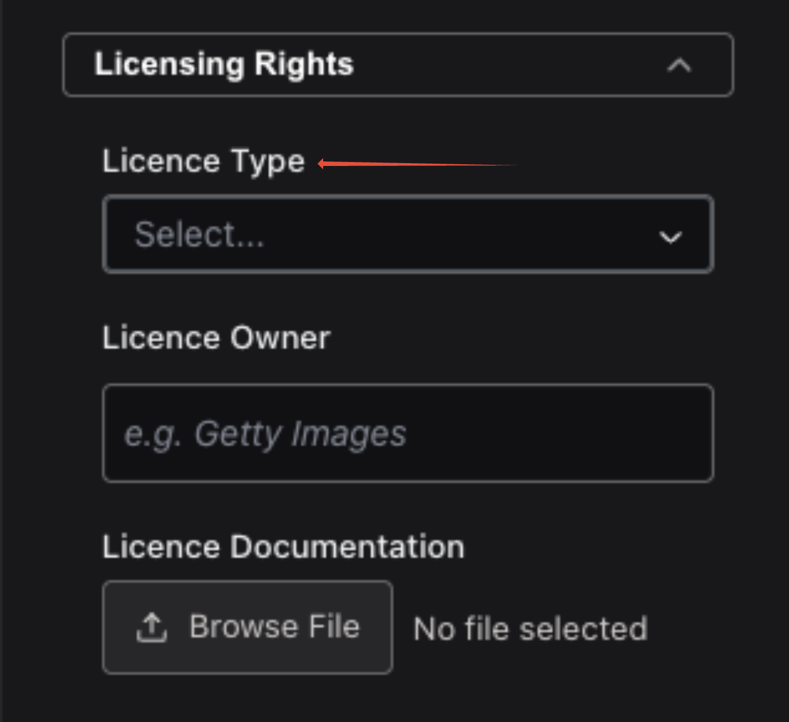The image size is (789, 722).
Task: Open the Licence Type dropdown
Action: coord(408,234)
